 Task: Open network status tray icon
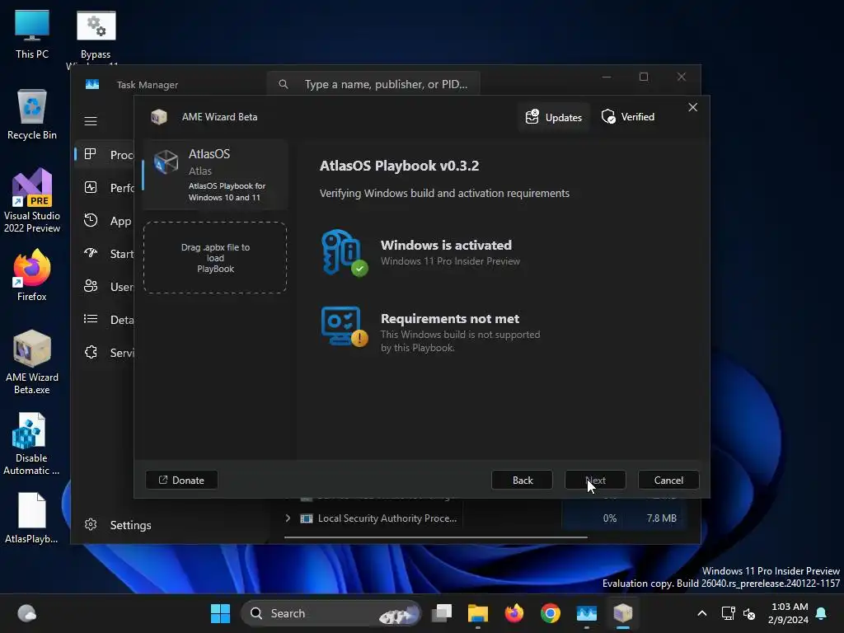click(x=728, y=613)
